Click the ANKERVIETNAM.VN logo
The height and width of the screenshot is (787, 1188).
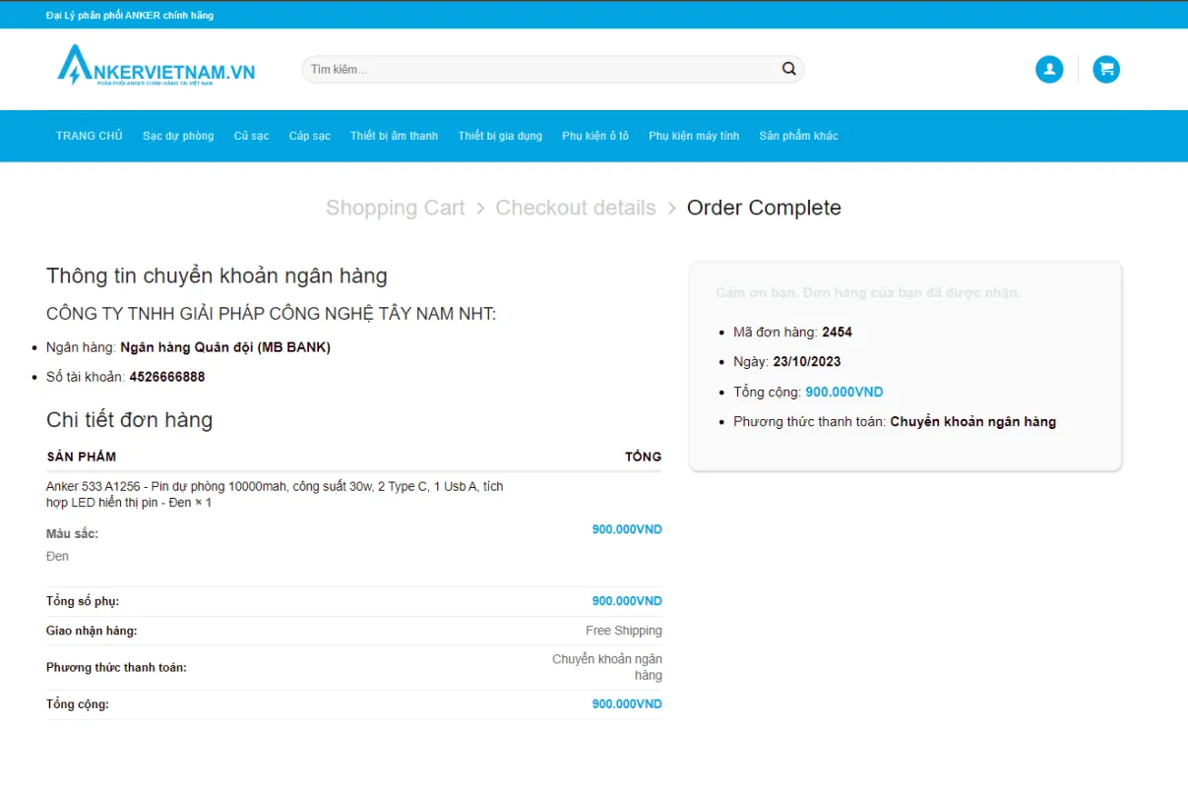(x=156, y=66)
